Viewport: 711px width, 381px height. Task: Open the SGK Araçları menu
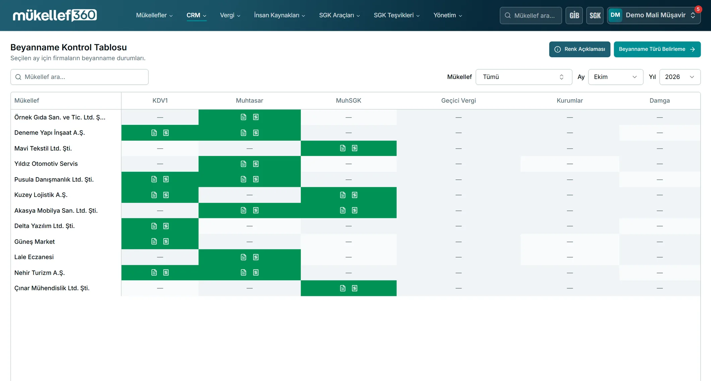coord(339,15)
